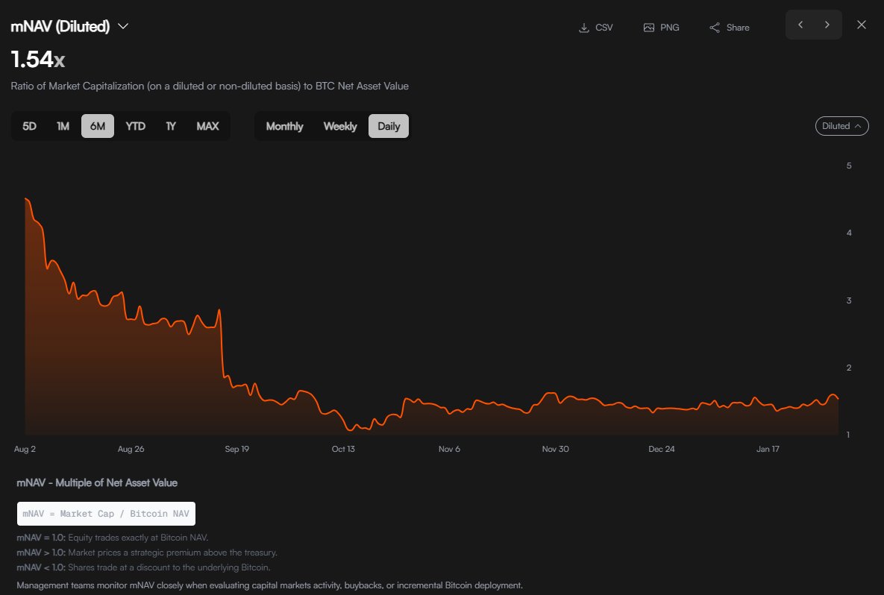Click the Share network icon
This screenshot has width=884, height=595.
click(x=715, y=28)
